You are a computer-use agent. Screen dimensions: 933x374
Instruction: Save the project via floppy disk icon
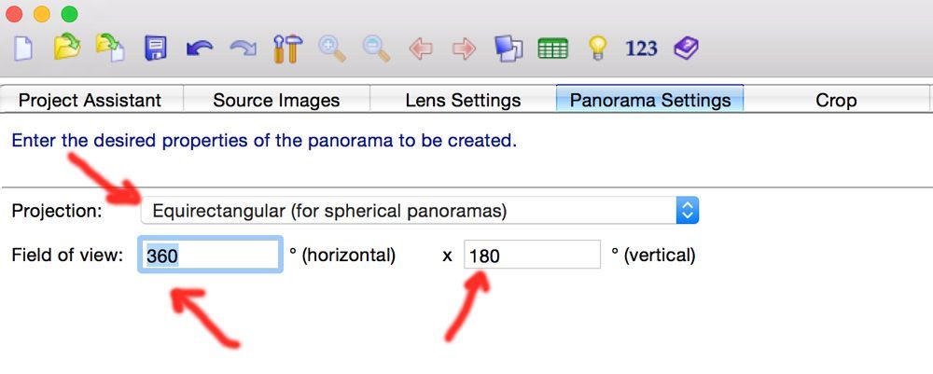click(x=155, y=48)
